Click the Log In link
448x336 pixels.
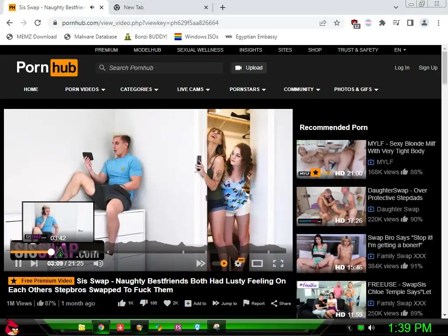coord(402,68)
